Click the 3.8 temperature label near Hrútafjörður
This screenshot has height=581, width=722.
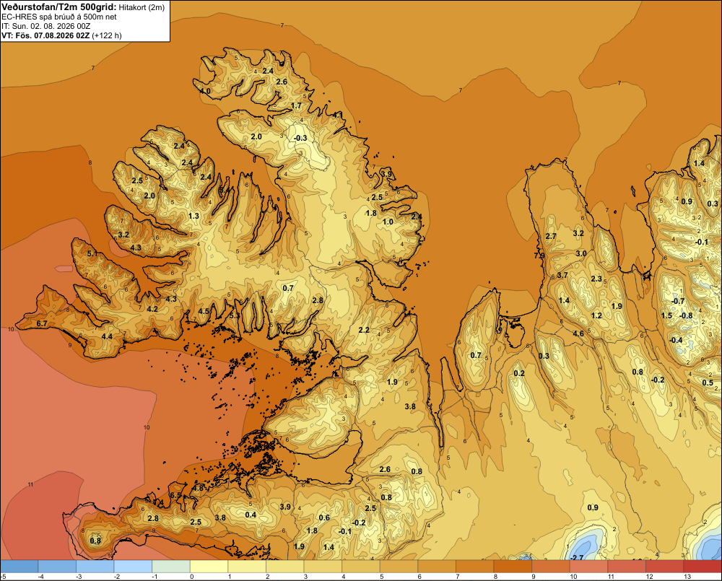click(x=410, y=406)
